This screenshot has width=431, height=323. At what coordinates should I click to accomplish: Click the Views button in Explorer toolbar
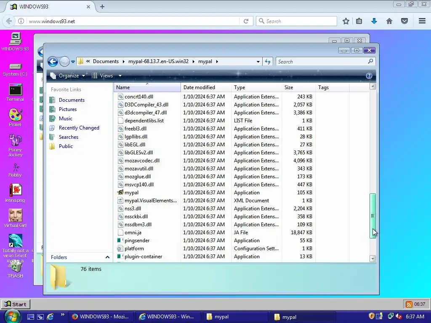(102, 76)
